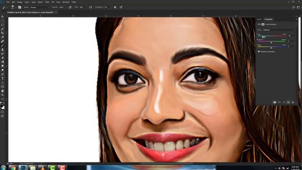Open the Window menu
The height and width of the screenshot is (170, 302).
pos(66,2)
